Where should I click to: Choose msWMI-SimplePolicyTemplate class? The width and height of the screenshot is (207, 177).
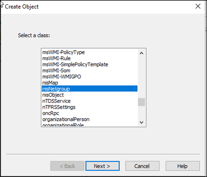click(75, 64)
